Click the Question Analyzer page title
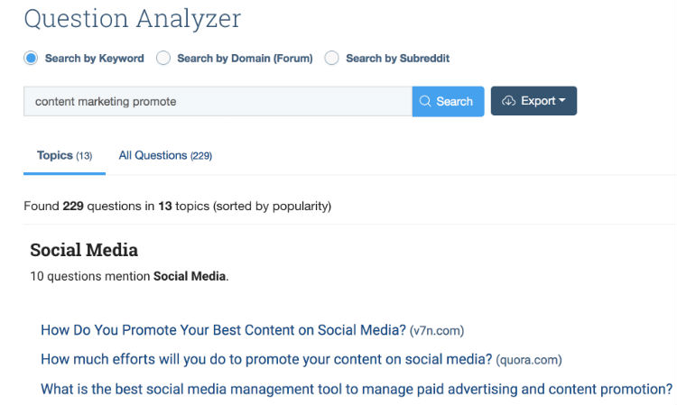Screen dimensions: 677x405 point(132,19)
